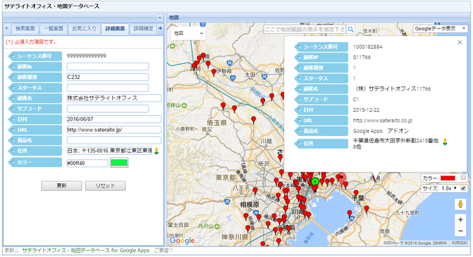Select the Street View pegman map control
Image resolution: width=473 pixels, height=257 pixels.
(461, 204)
